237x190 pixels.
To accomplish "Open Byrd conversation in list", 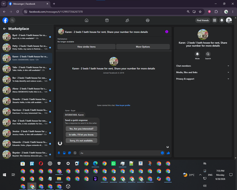I will pyautogui.click(x=27, y=37).
